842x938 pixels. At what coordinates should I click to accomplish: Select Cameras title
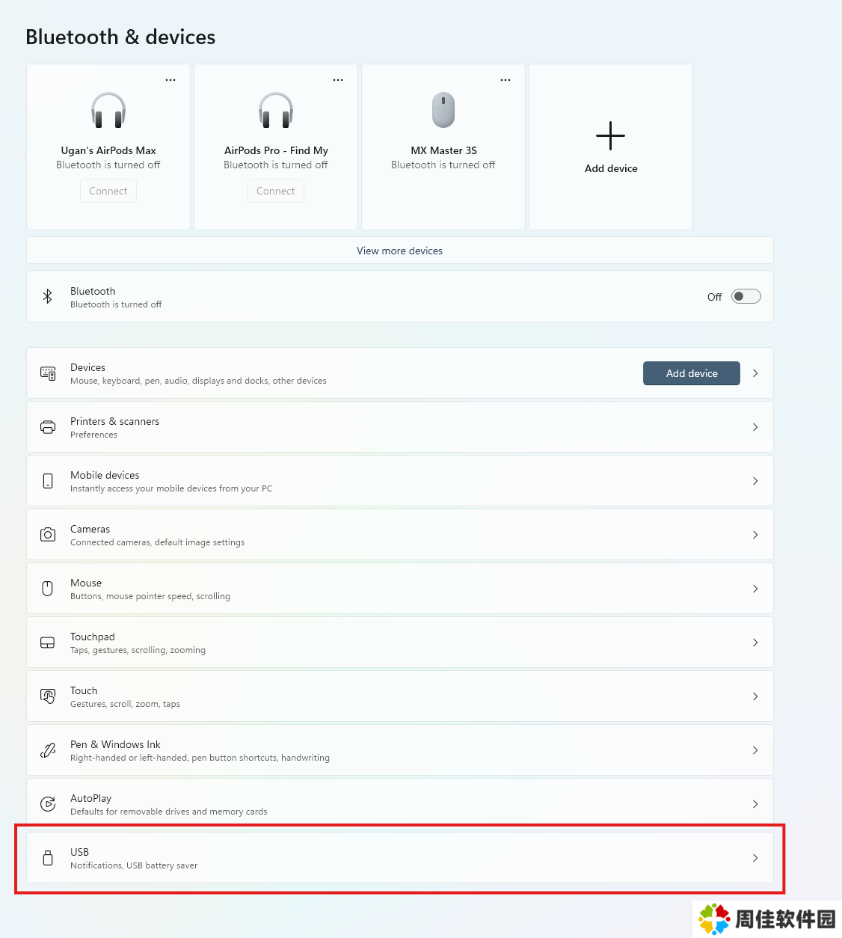(90, 529)
